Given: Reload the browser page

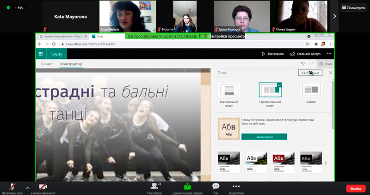Looking at the screenshot, I should click(x=54, y=44).
